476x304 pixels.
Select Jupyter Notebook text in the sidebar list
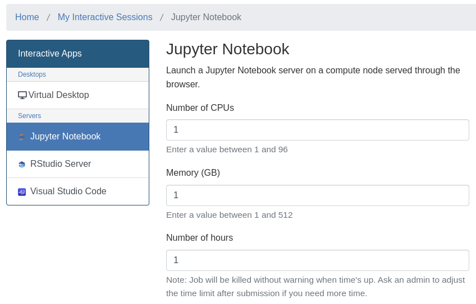pyautogui.click(x=65, y=137)
